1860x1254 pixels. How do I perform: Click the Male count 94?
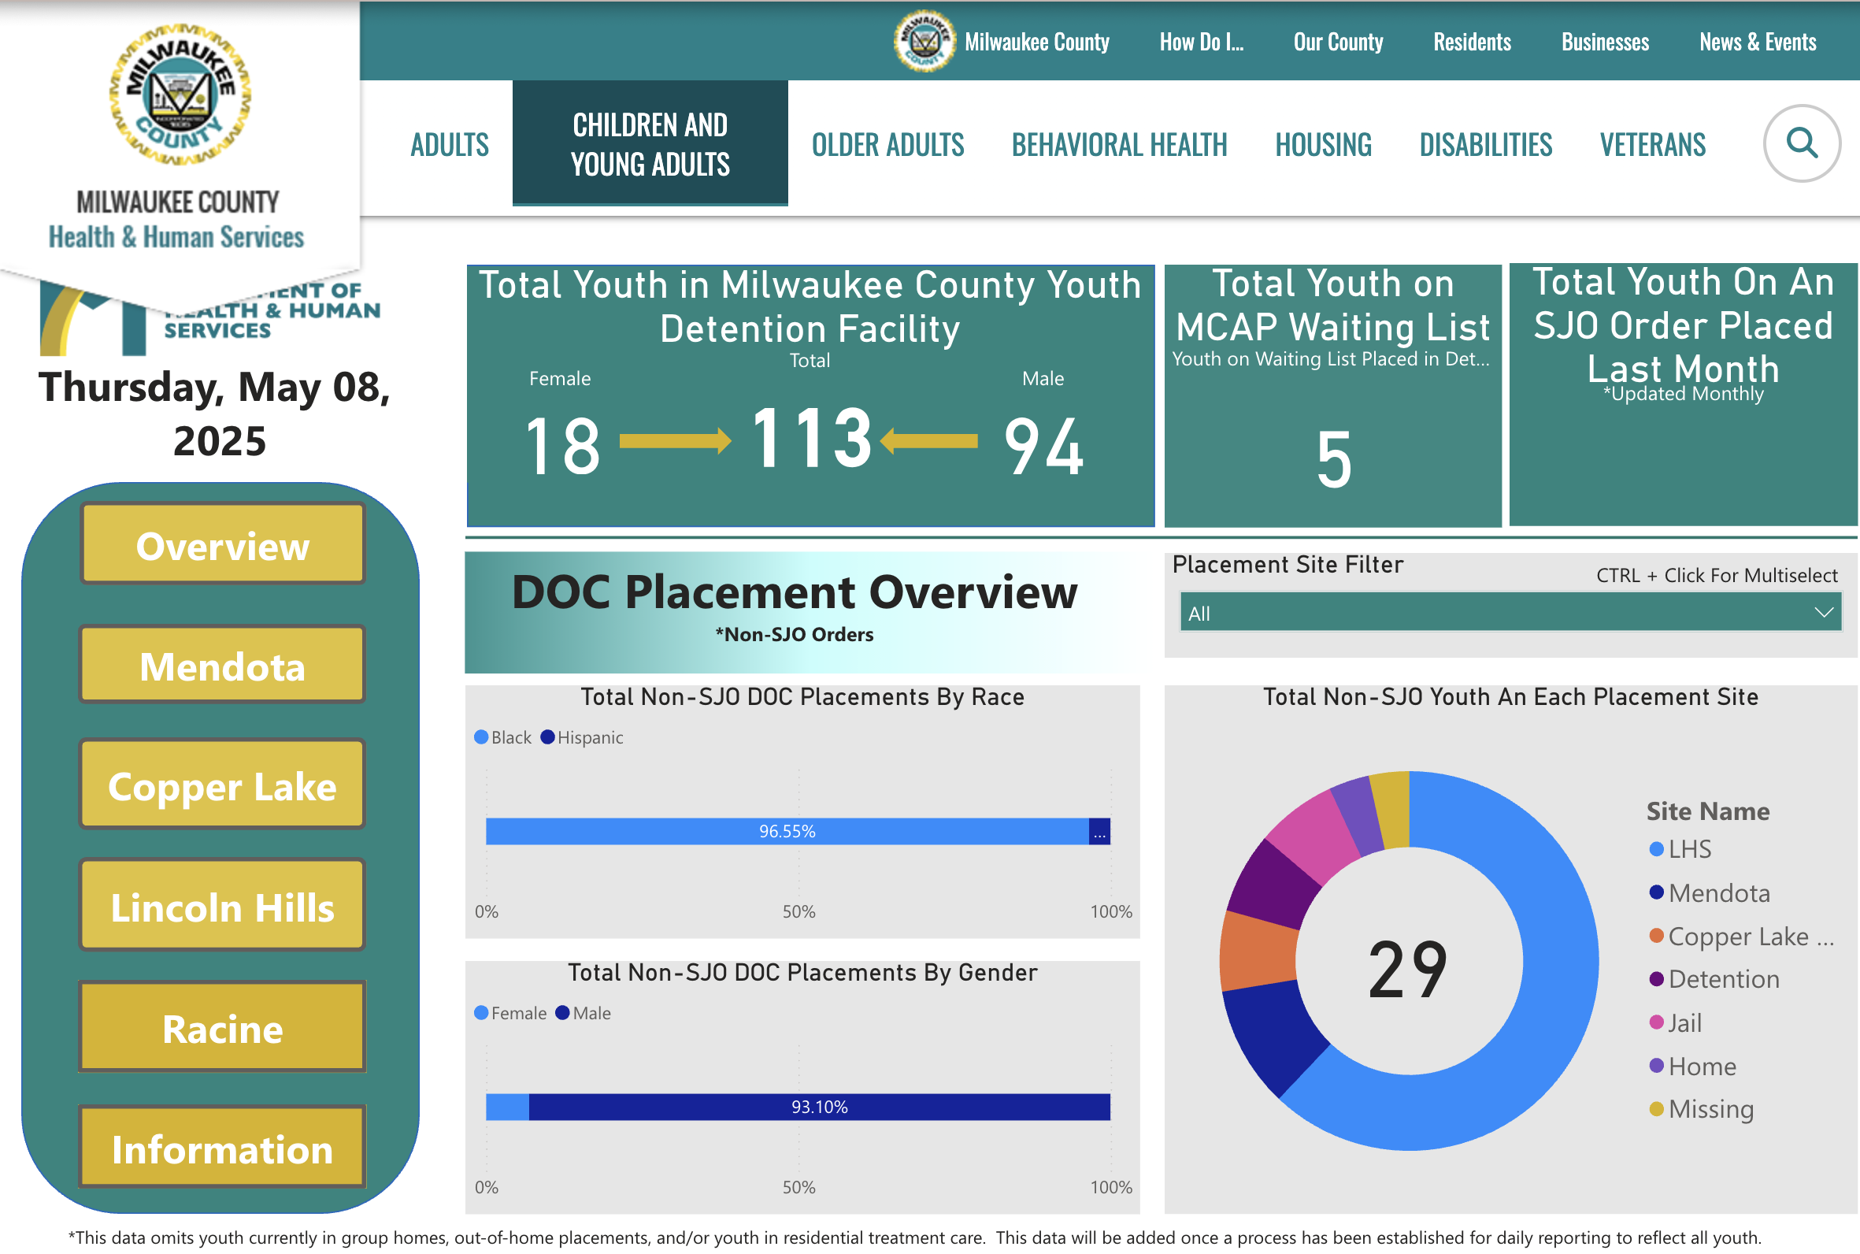(1043, 446)
